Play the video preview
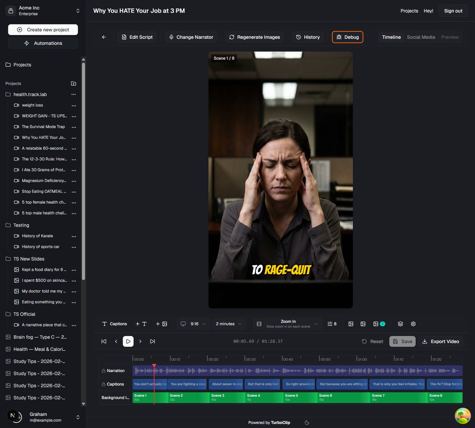 pos(128,341)
